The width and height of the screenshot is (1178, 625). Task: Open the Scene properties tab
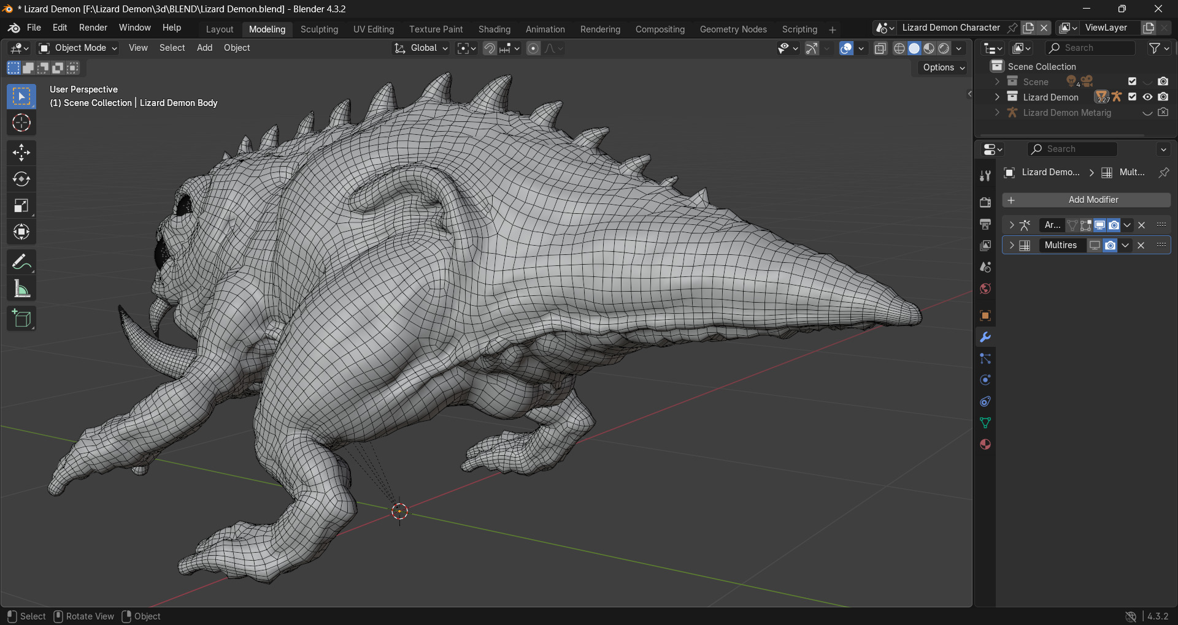[x=985, y=267]
